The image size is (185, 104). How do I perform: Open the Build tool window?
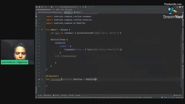pyautogui.click(x=78, y=95)
